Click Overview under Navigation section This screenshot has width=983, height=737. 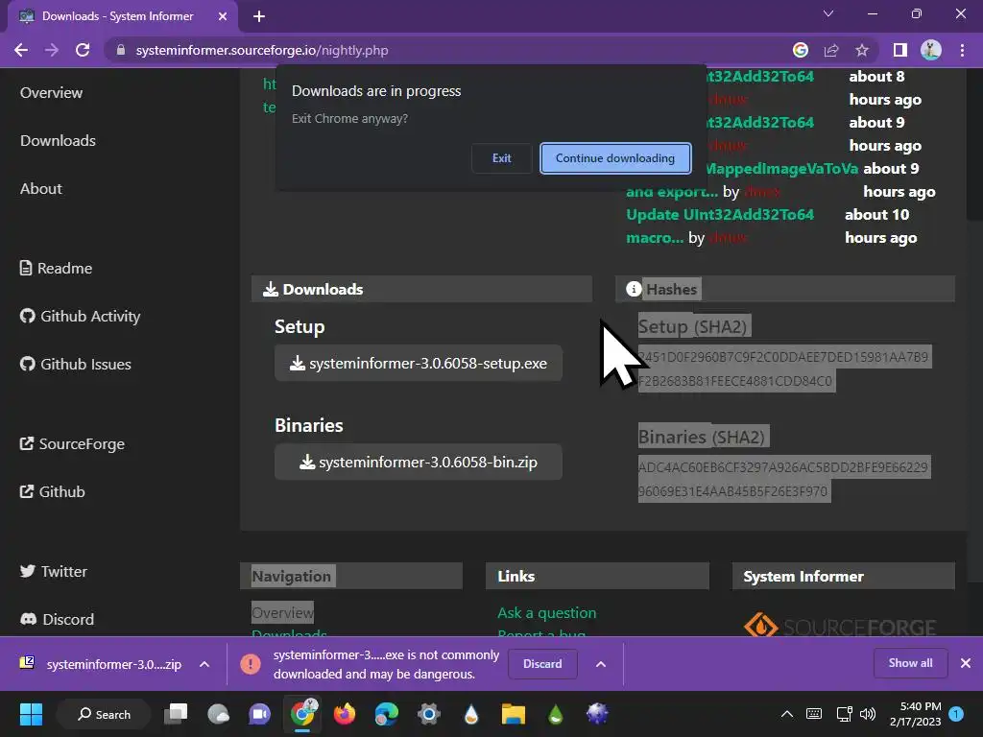click(x=282, y=613)
